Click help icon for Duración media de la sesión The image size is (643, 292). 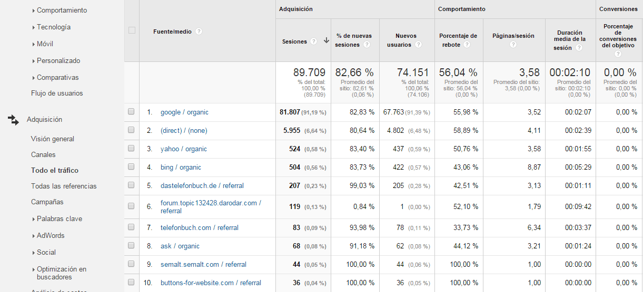(579, 48)
